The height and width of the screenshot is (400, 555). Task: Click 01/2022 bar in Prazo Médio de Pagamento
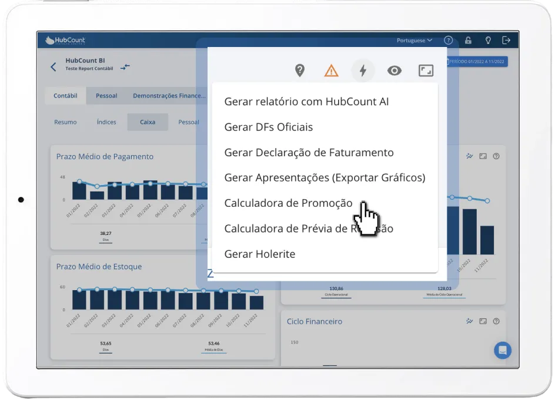tap(79, 191)
